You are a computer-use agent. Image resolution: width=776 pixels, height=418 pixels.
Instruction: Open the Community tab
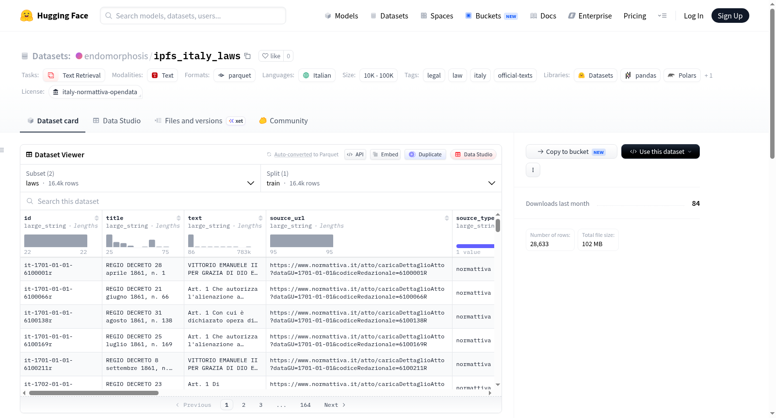coord(283,121)
